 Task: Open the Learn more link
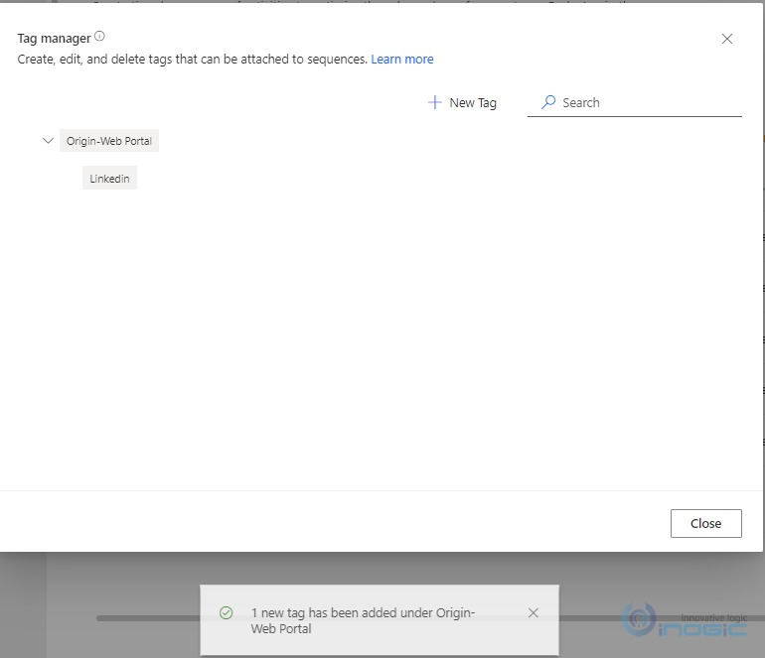[x=401, y=60]
